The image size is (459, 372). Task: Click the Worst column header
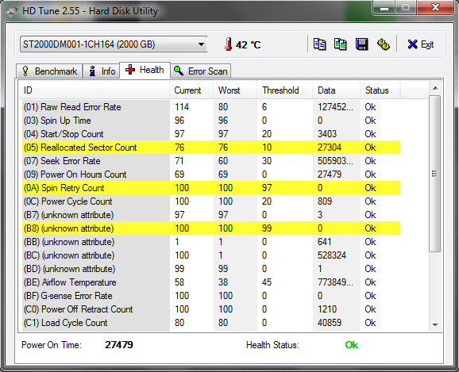(235, 90)
